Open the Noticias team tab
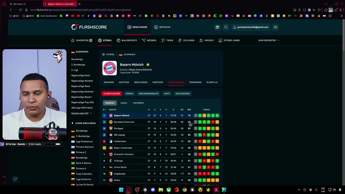The image size is (345, 194). (x=124, y=82)
